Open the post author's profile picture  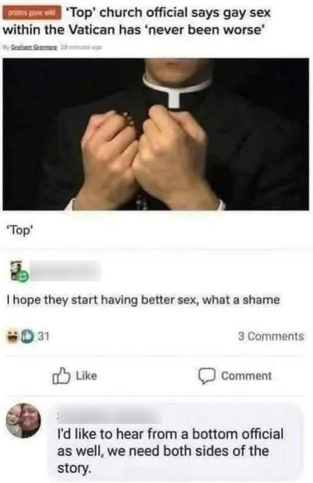(18, 270)
